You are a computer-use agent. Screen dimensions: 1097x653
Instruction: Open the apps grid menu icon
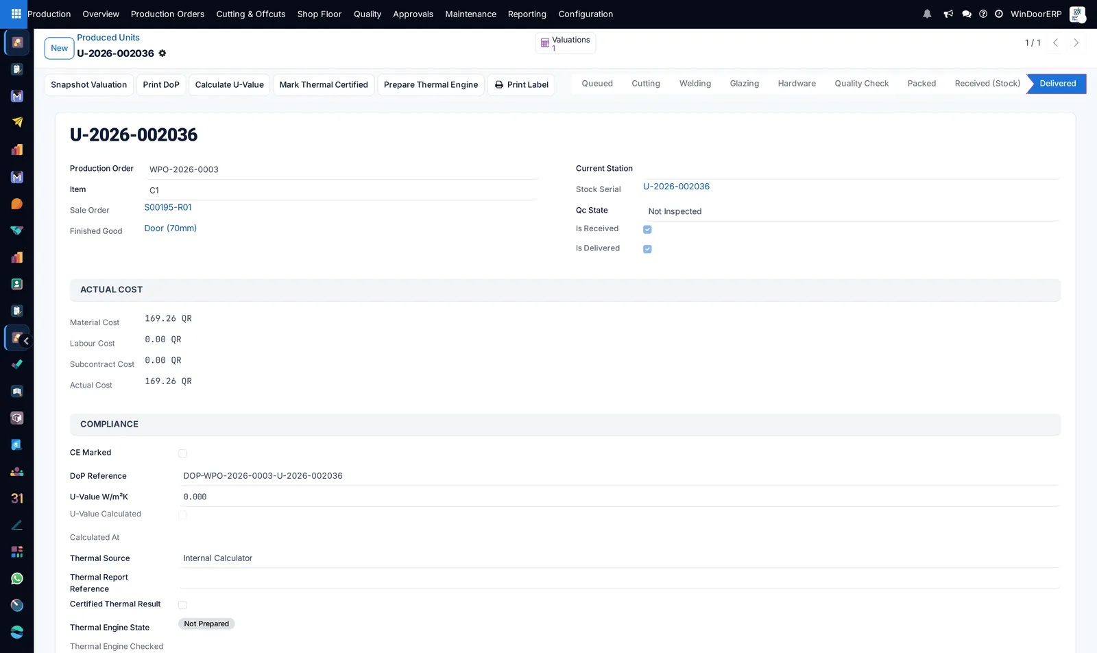[16, 14]
